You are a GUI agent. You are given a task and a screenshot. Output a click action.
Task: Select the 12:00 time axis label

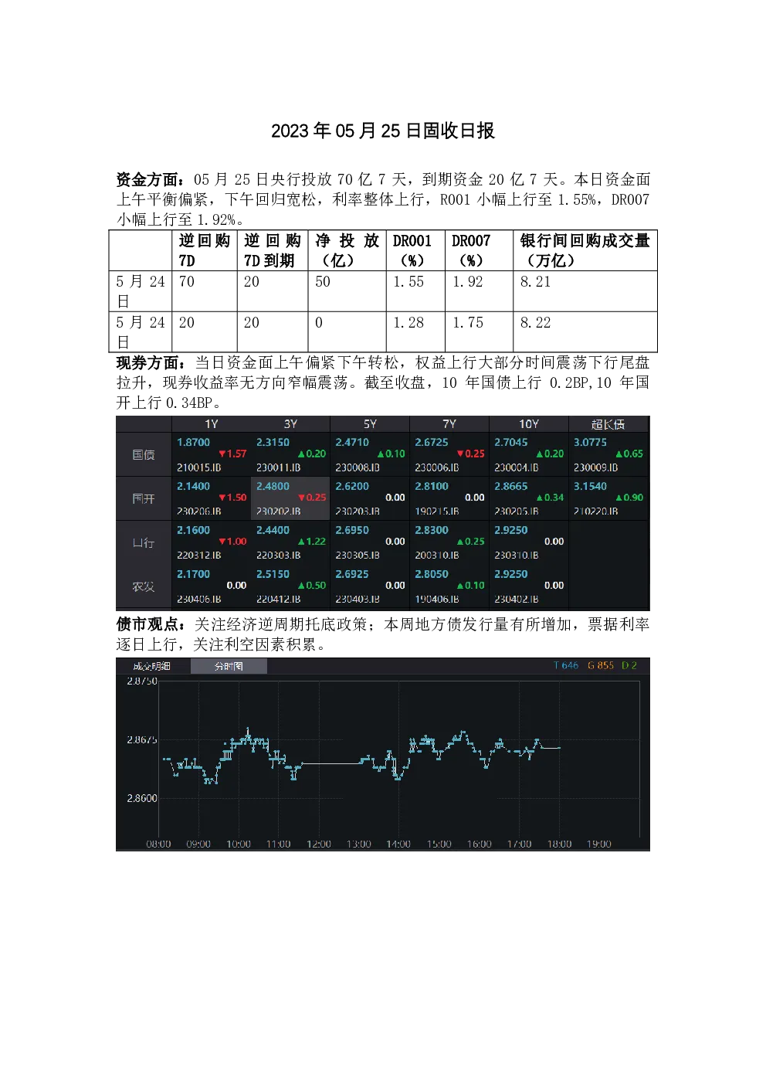(319, 844)
